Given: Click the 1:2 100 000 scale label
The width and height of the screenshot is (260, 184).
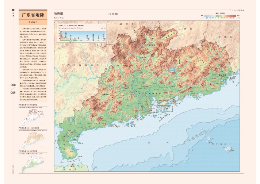Looking at the screenshot, I should pos(113,14).
